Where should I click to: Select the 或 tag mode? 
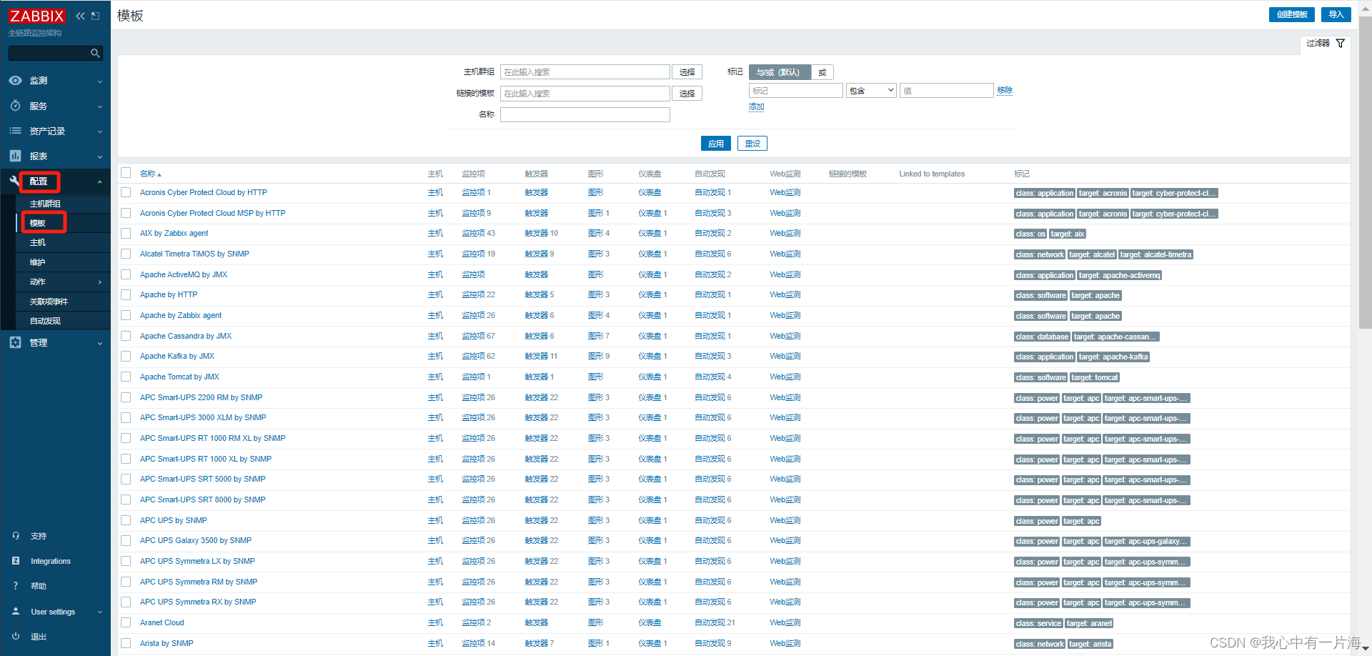point(822,72)
